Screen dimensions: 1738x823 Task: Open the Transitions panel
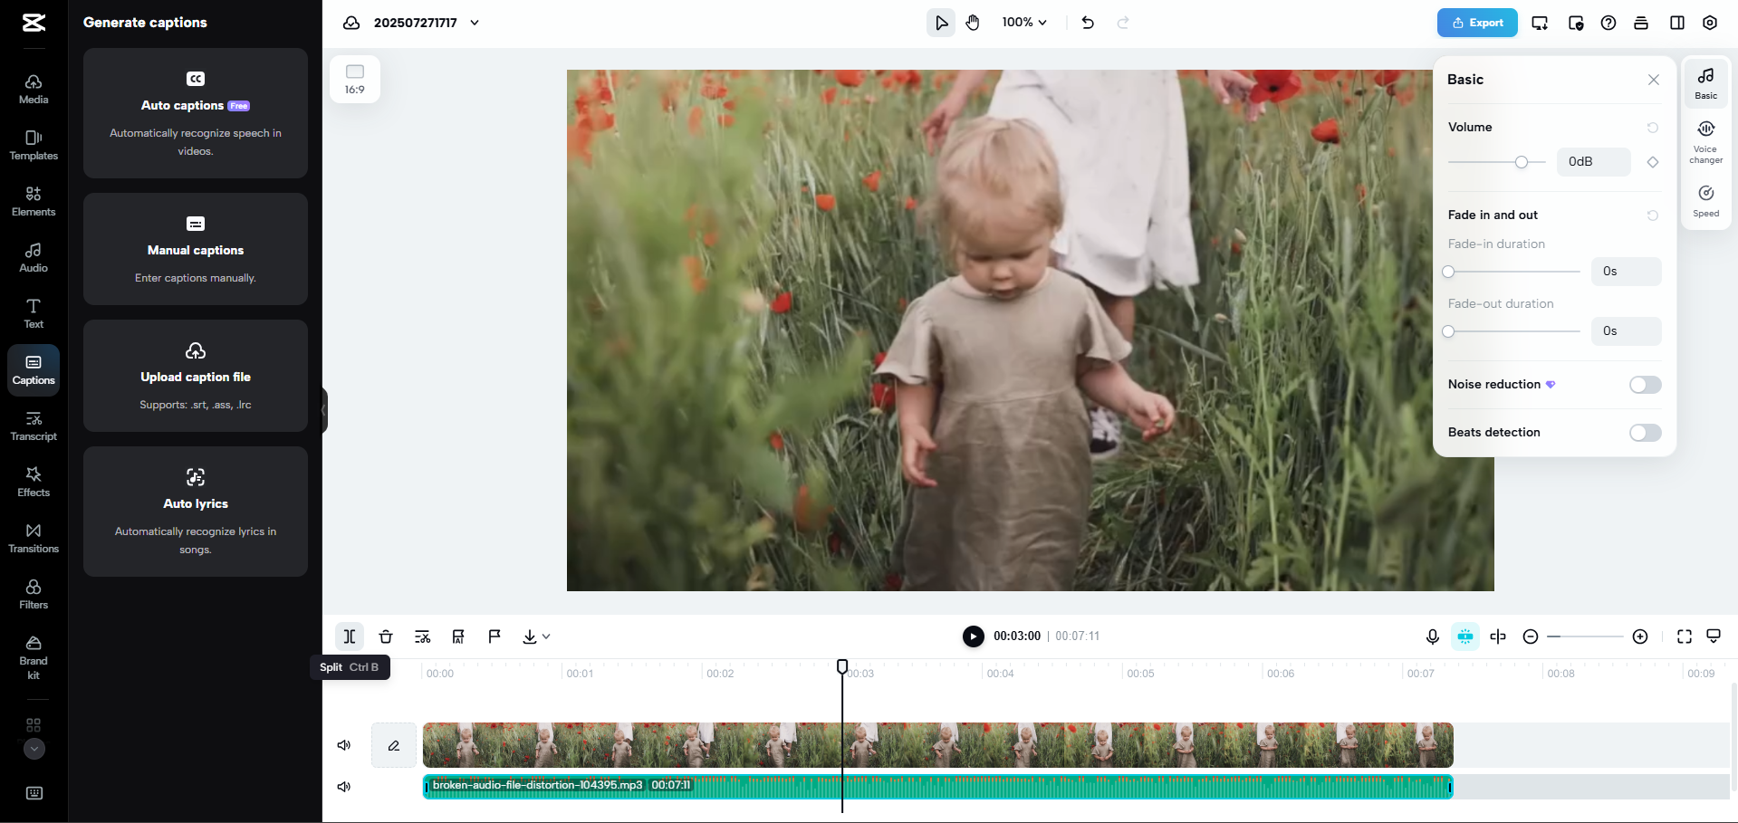pos(33,536)
